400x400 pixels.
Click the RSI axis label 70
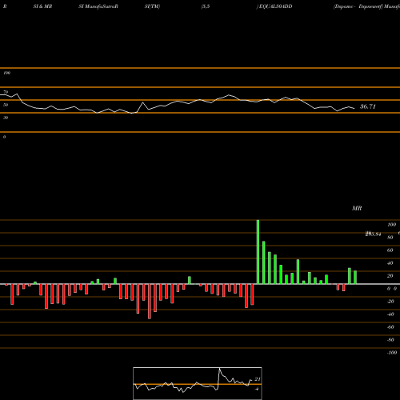click(6, 92)
